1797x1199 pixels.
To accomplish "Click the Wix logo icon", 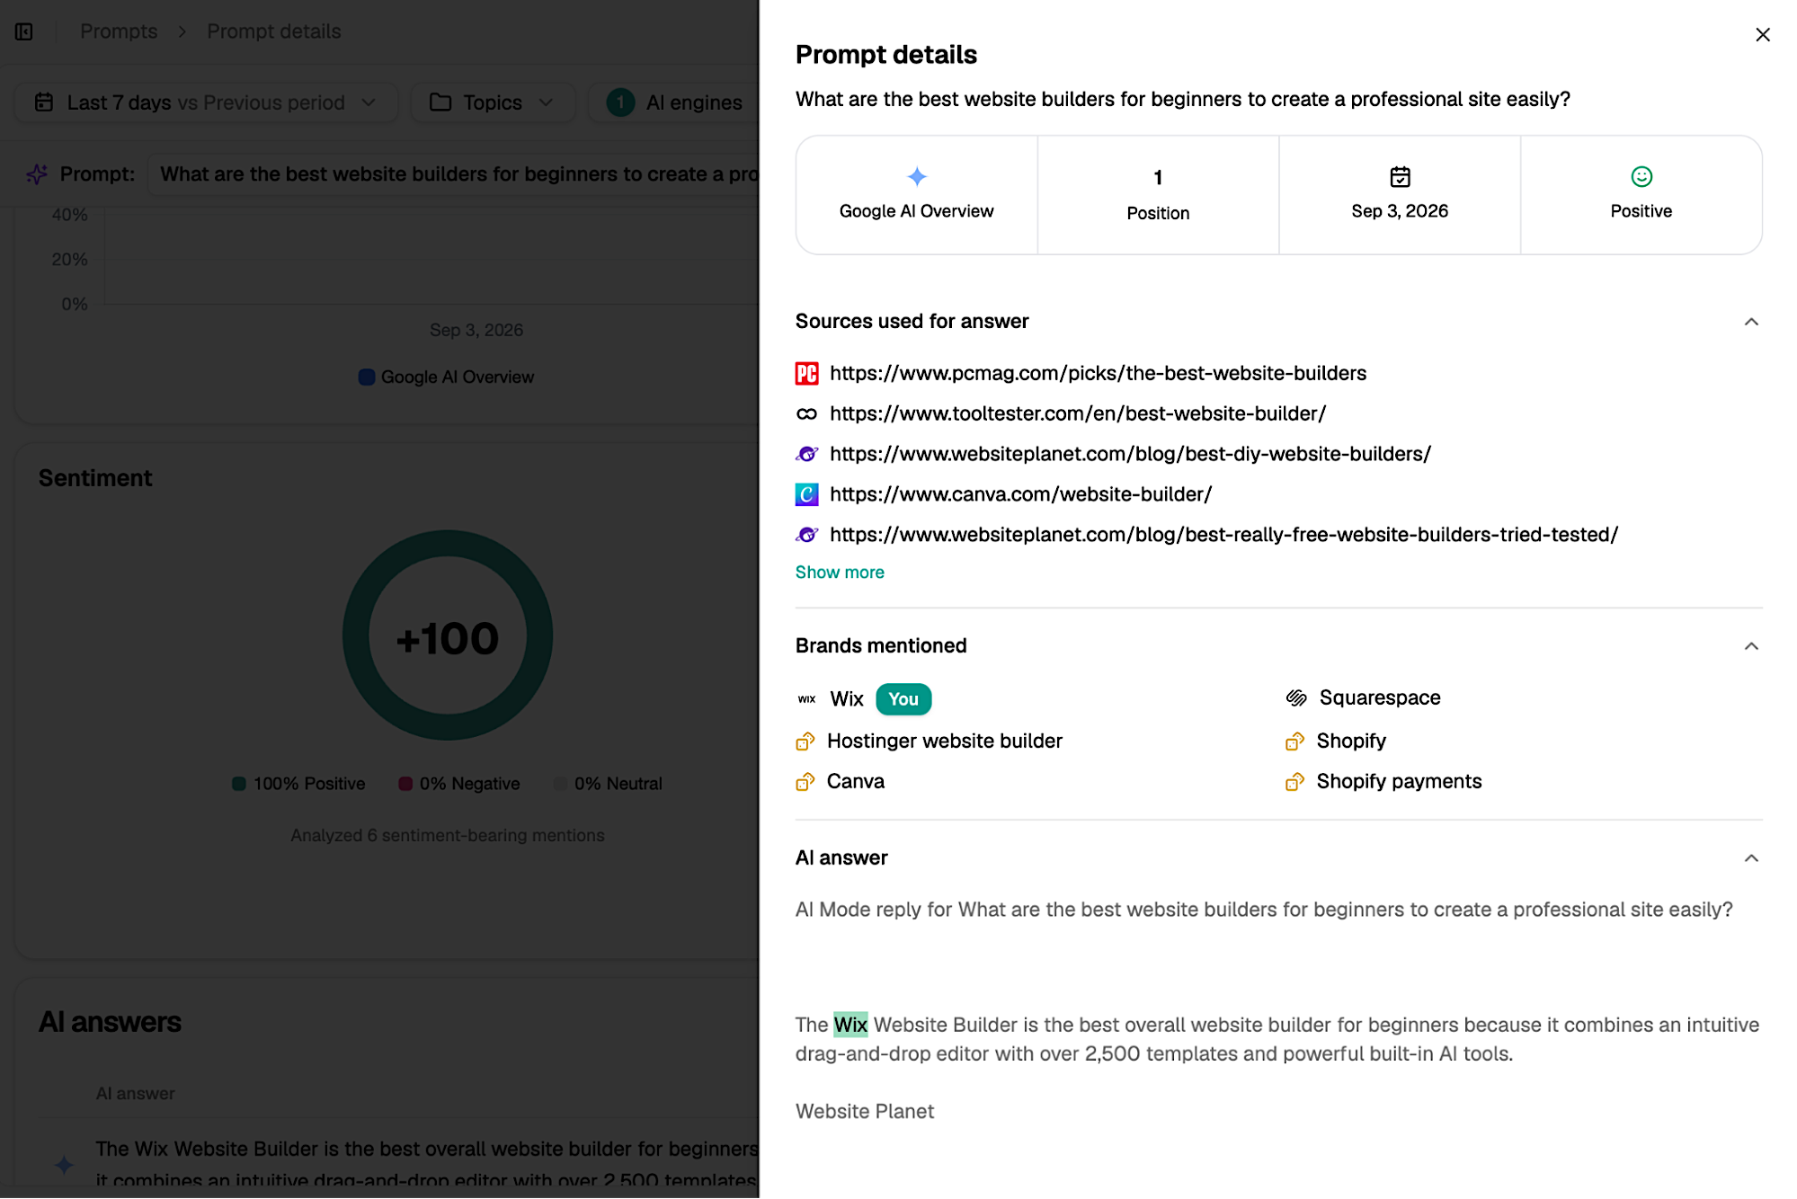I will click(x=806, y=698).
